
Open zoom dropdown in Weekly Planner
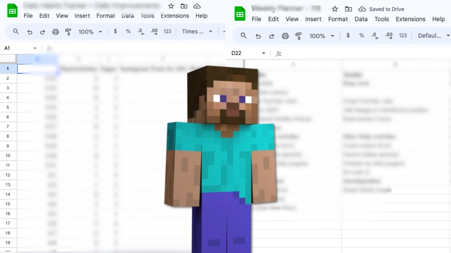(x=322, y=36)
